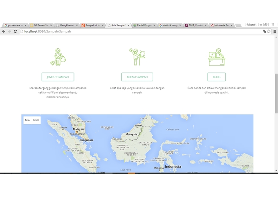The image size is (278, 197).
Task: Click the person at computer desk illustration
Action: tap(216, 57)
